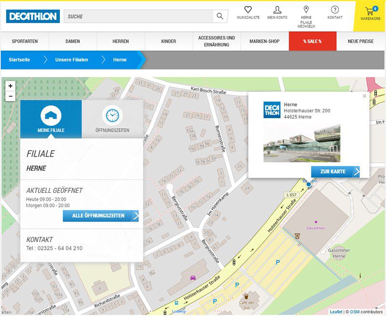Click the Decathlon logo in the header

[33, 16]
